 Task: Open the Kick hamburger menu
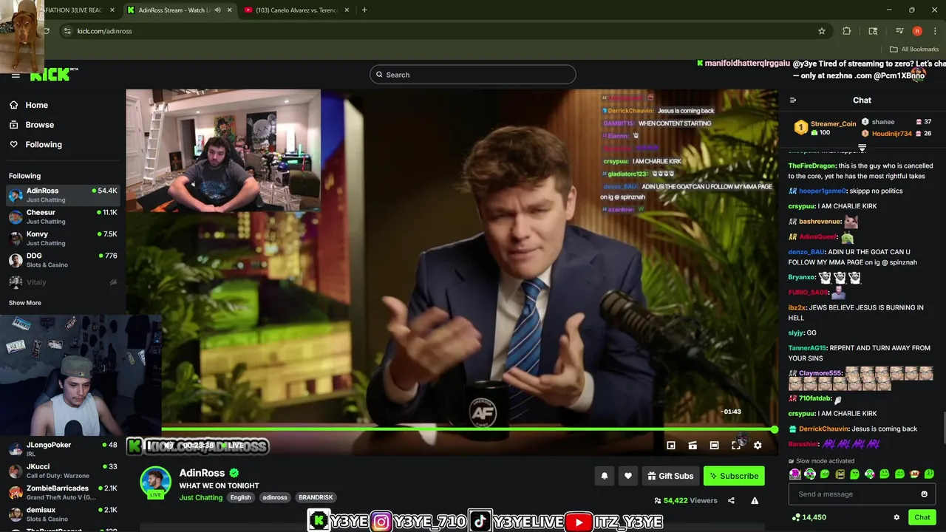coord(16,75)
